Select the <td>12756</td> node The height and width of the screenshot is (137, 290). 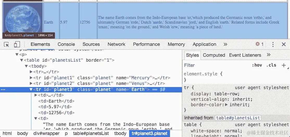point(56,113)
